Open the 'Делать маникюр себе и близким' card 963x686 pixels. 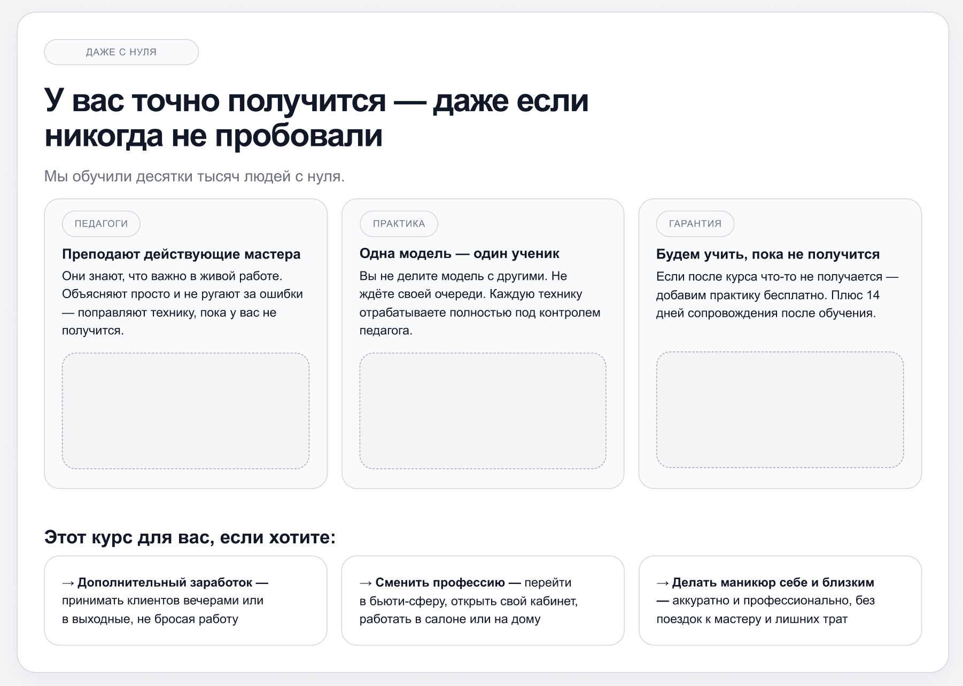(780, 601)
